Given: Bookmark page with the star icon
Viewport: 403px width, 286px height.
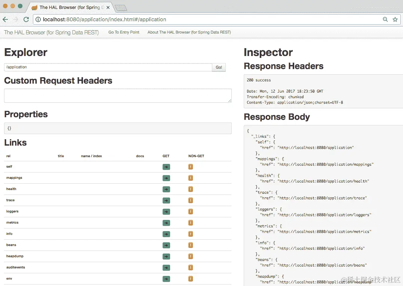Looking at the screenshot, I should pyautogui.click(x=395, y=19).
